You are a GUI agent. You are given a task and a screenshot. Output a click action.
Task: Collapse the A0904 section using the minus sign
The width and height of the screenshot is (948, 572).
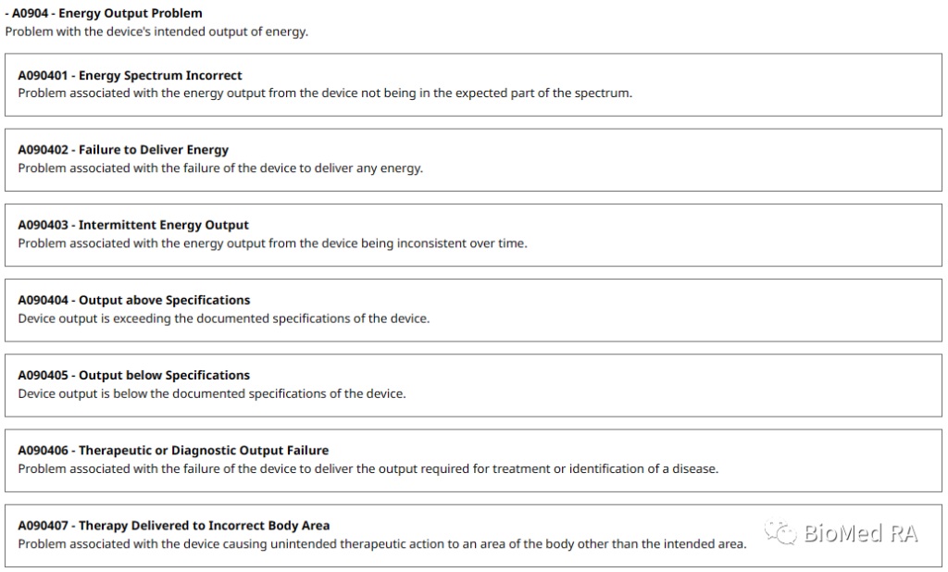click(x=7, y=14)
